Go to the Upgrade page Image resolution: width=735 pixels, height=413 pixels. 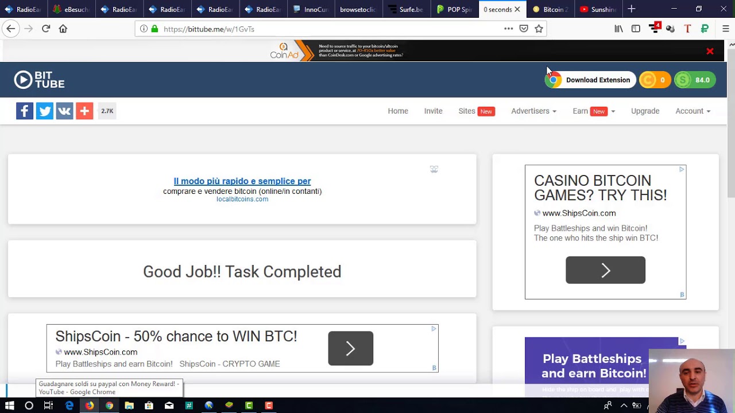click(x=645, y=111)
